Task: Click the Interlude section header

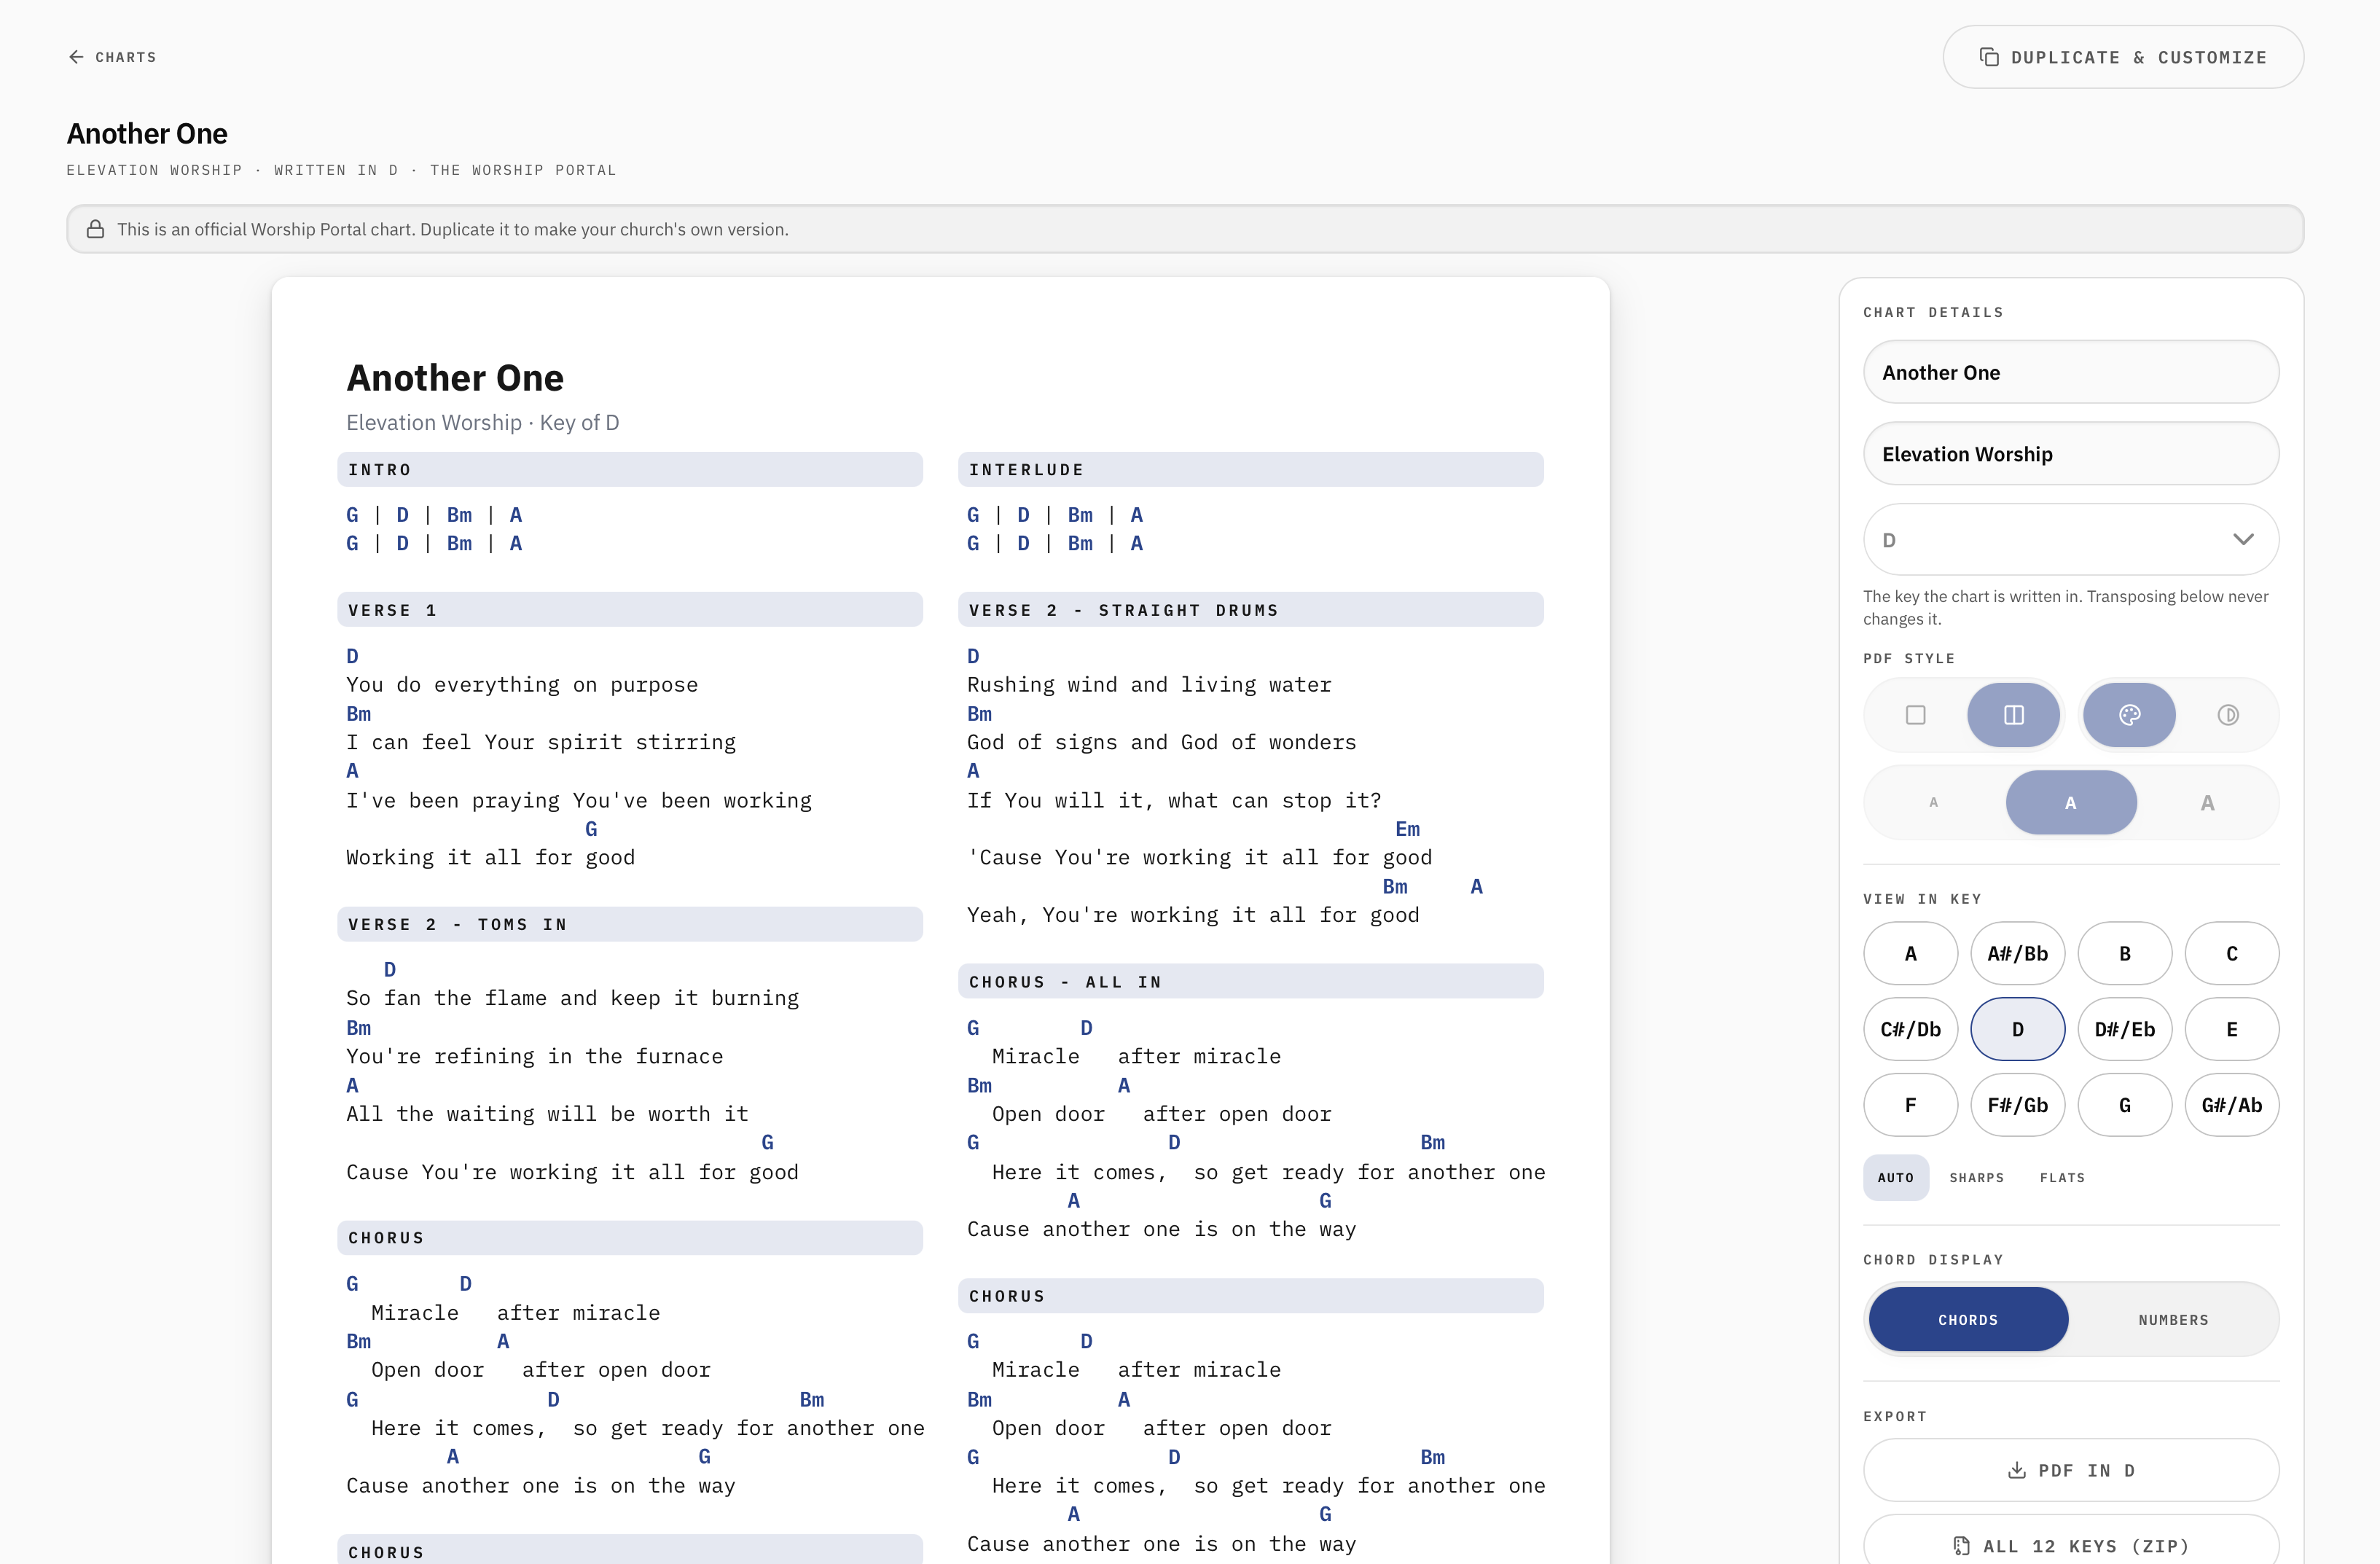Action: point(1250,469)
